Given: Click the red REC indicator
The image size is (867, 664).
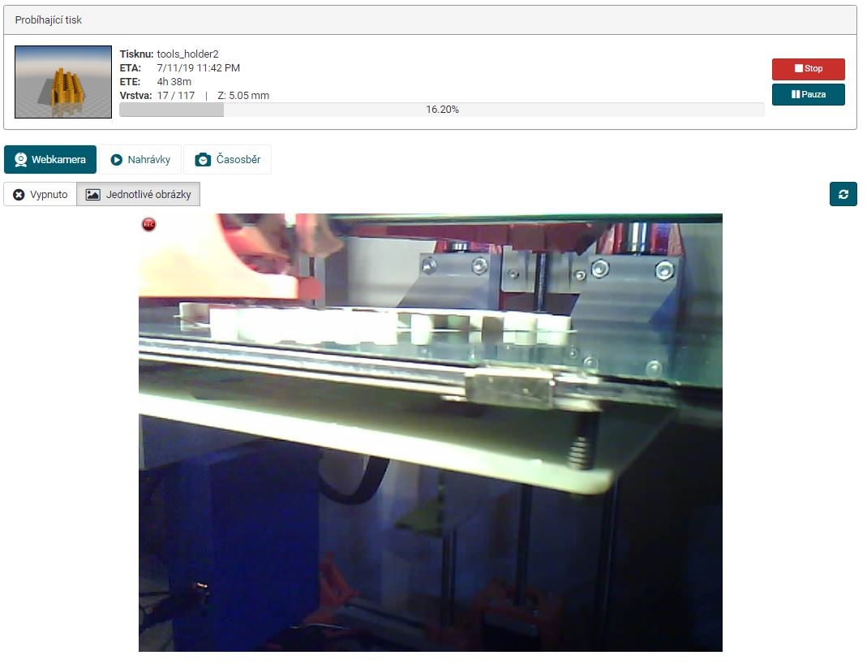Looking at the screenshot, I should pos(148,225).
